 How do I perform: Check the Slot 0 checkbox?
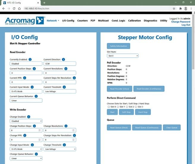(108, 106)
